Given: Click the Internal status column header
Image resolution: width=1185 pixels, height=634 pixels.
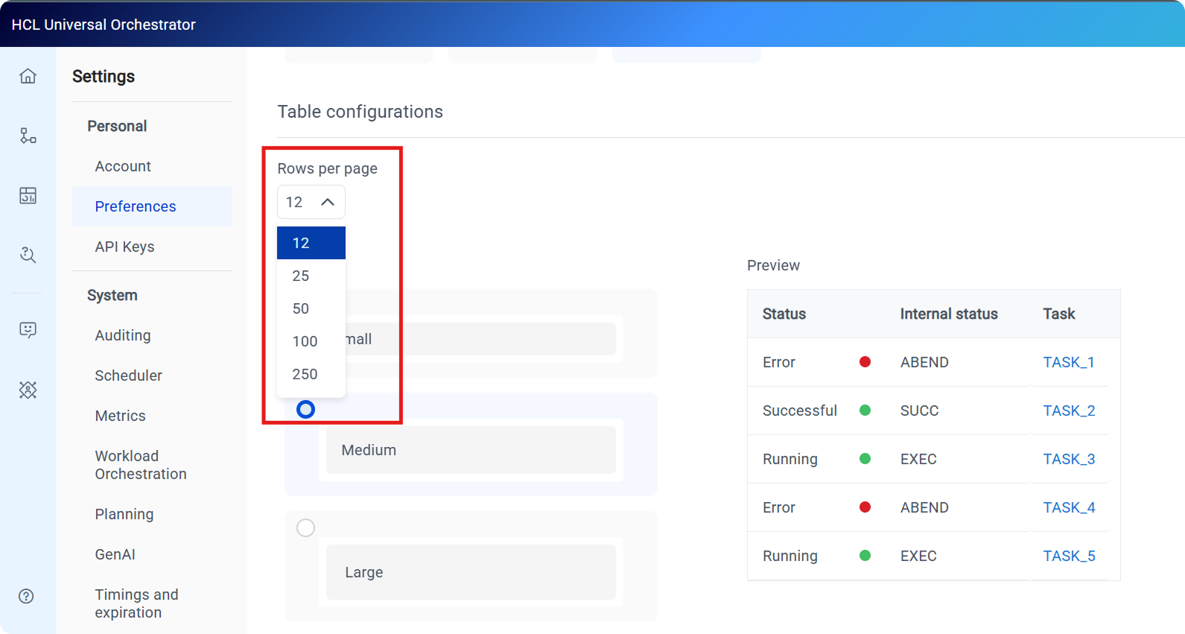Looking at the screenshot, I should click(949, 314).
